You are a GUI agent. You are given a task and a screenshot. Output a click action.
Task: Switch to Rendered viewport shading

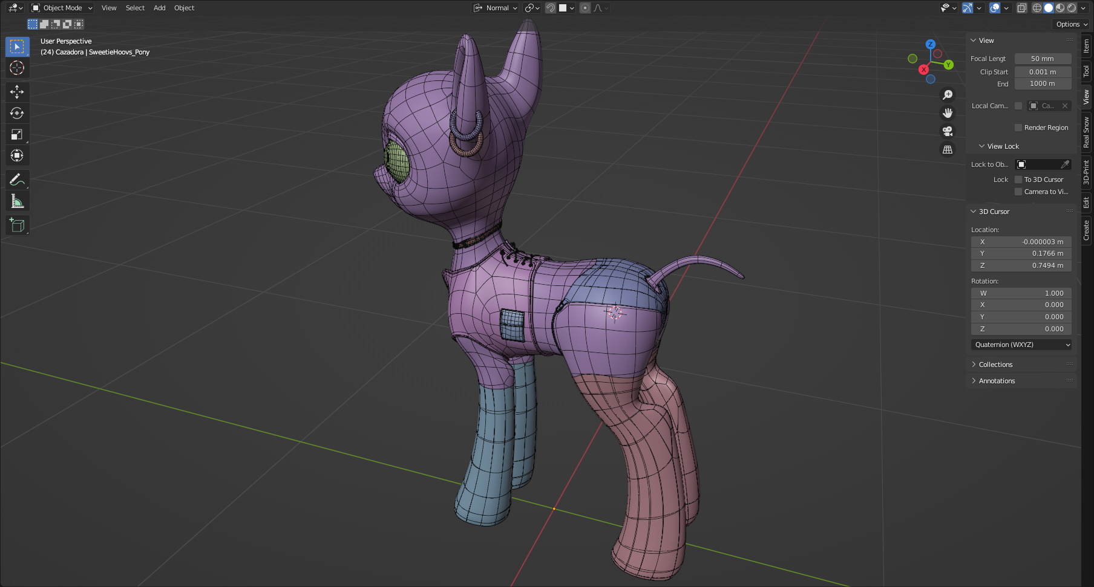(1072, 8)
